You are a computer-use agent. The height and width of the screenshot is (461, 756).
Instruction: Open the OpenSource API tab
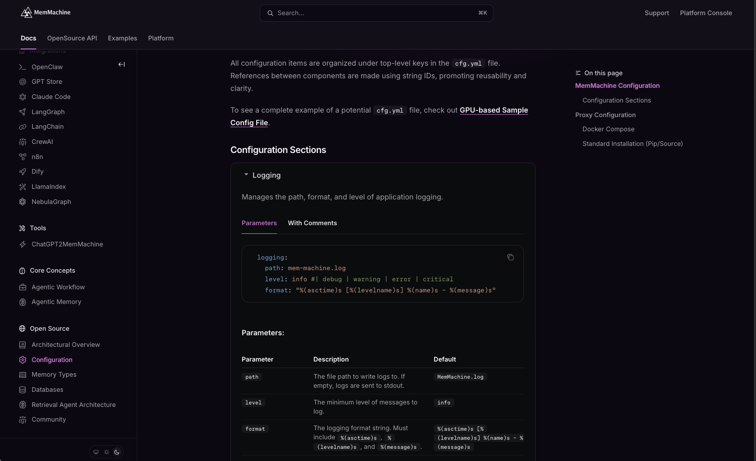(72, 38)
